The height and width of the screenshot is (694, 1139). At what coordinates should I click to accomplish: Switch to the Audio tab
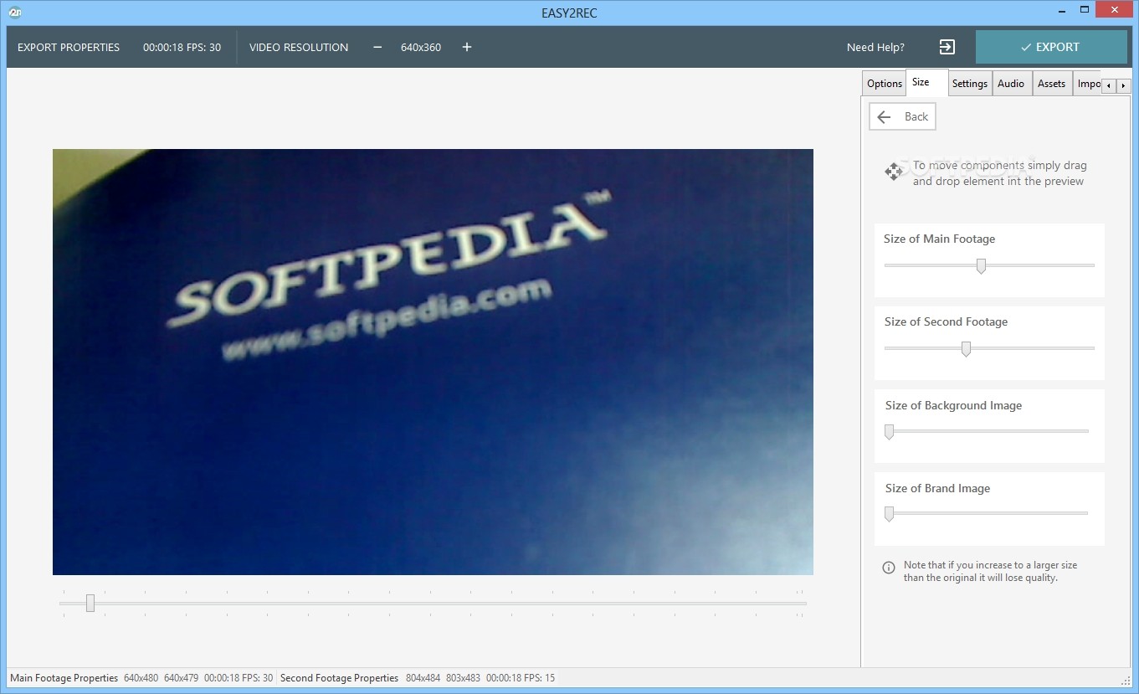1011,83
